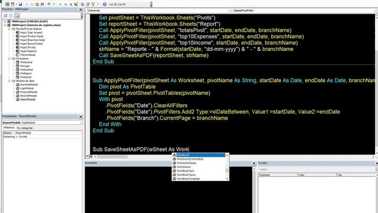Click the Run Sub play icon
378x213 pixels.
pos(60,4)
